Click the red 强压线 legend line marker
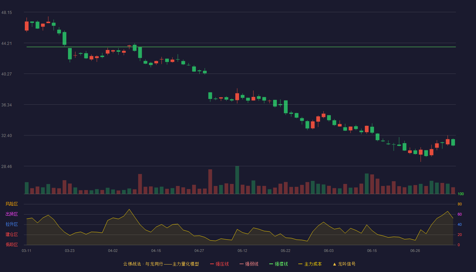Viewport: 476px width, 272px height. pyautogui.click(x=212, y=264)
